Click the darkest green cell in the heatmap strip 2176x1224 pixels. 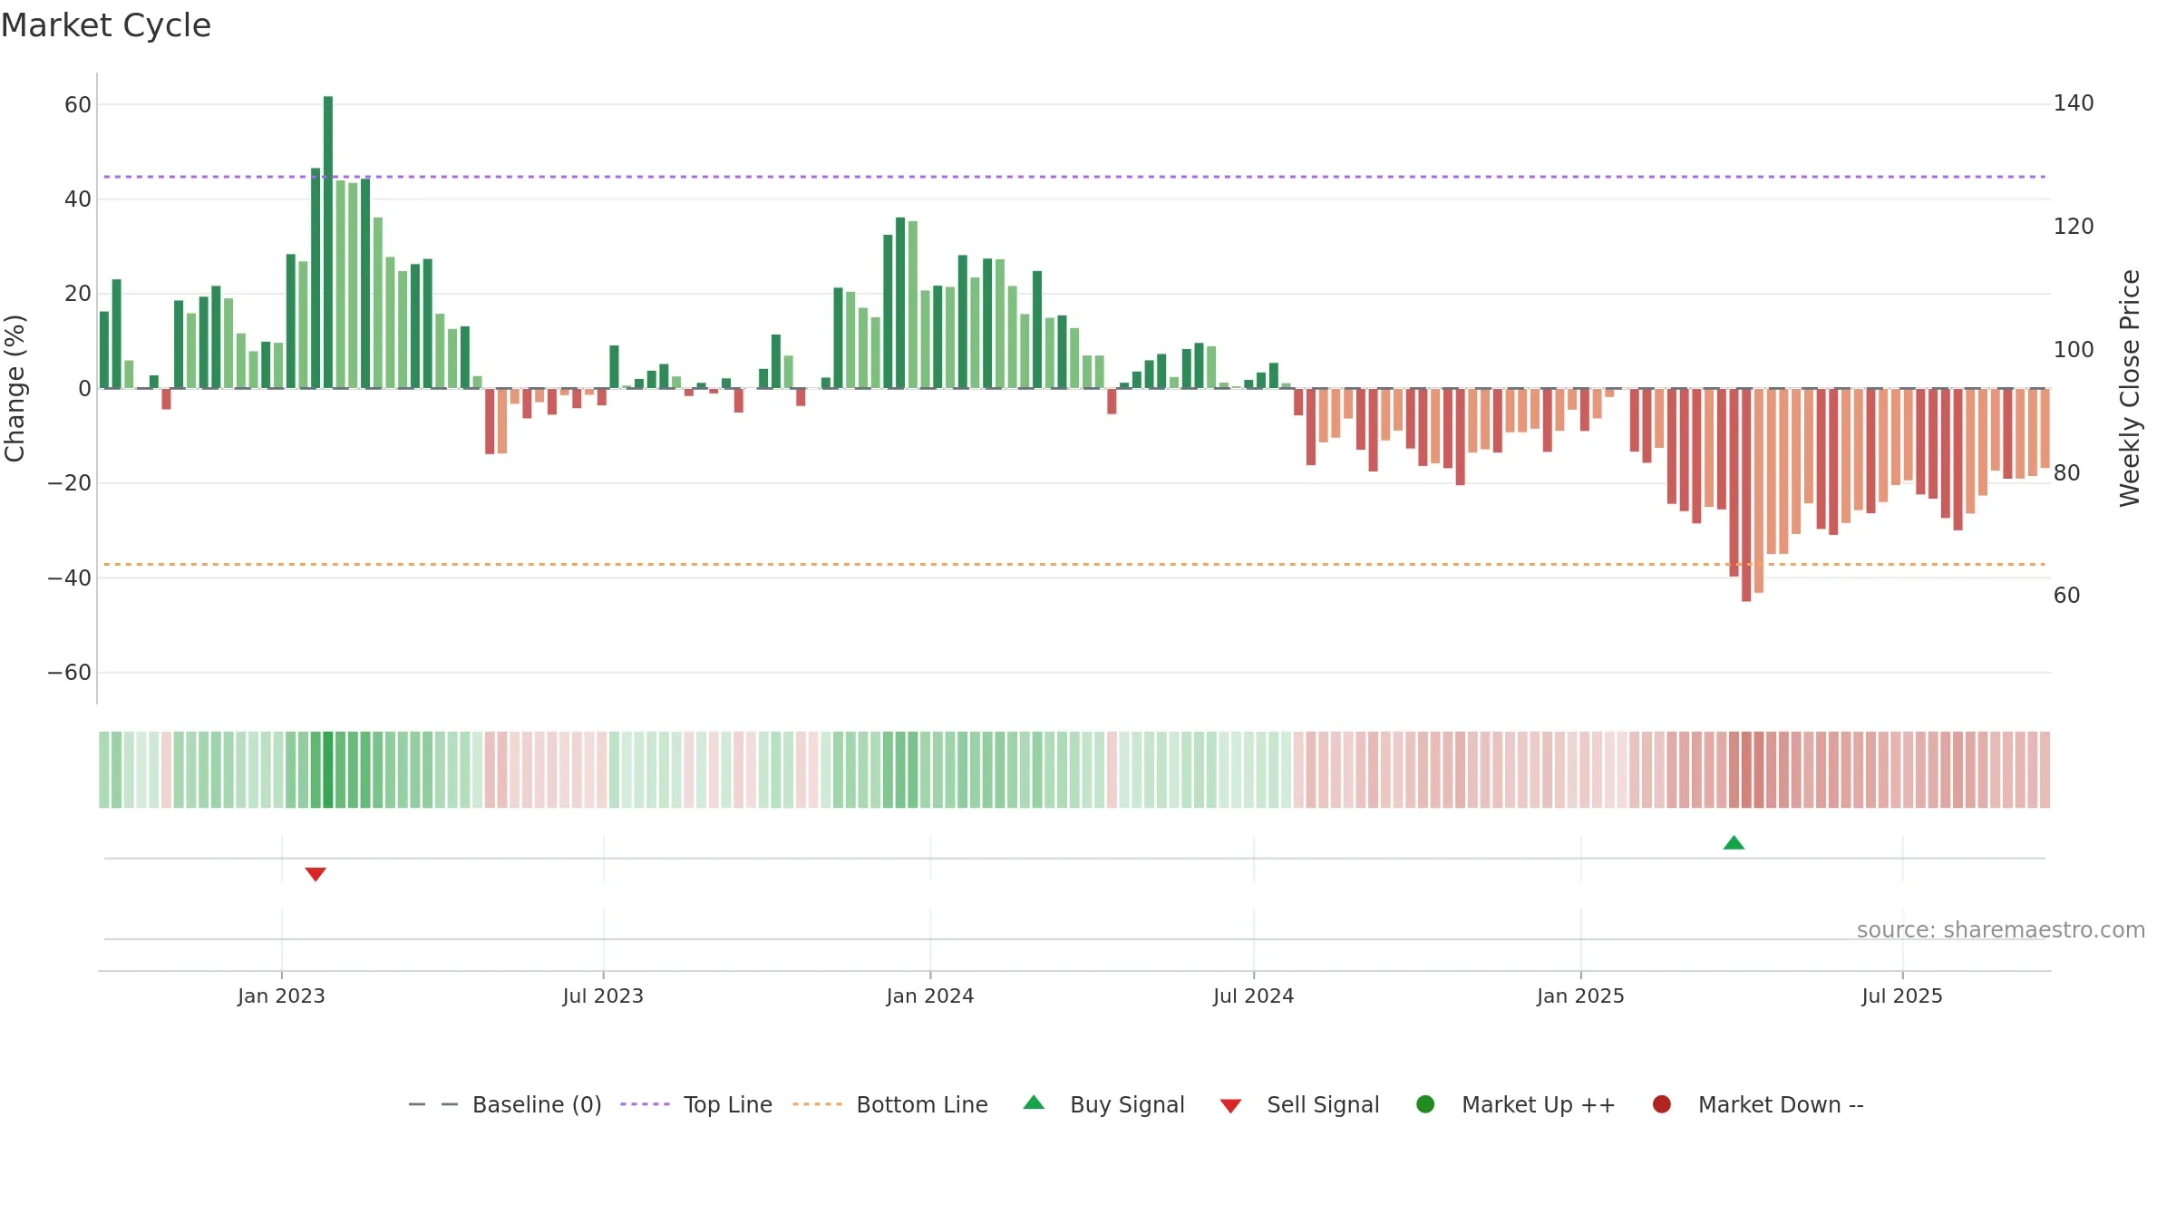328,770
